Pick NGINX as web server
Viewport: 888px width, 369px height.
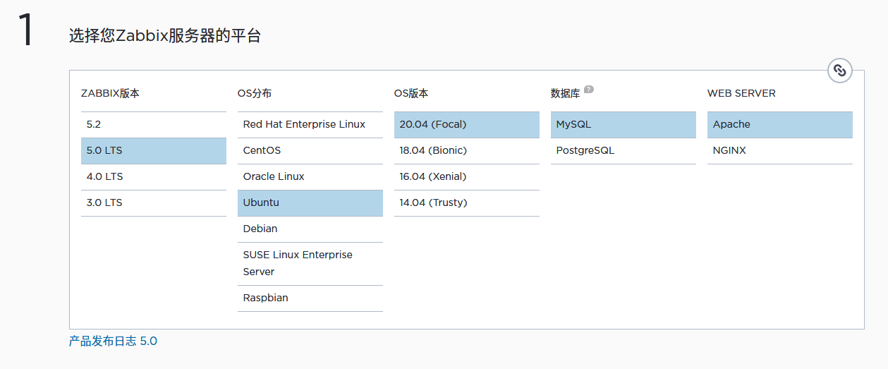pyautogui.click(x=780, y=150)
